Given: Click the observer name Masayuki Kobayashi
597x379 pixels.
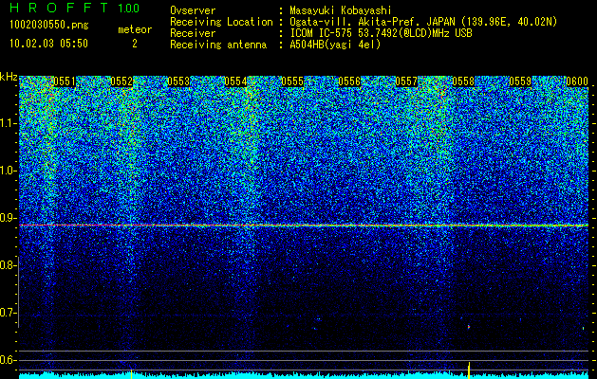Looking at the screenshot, I should [x=341, y=10].
